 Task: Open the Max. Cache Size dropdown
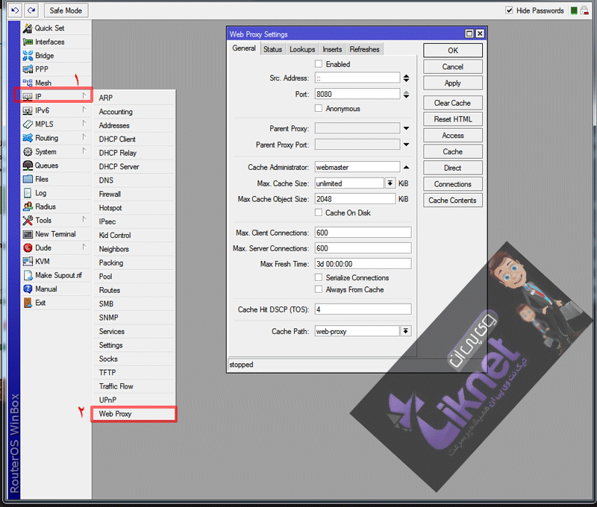click(390, 183)
